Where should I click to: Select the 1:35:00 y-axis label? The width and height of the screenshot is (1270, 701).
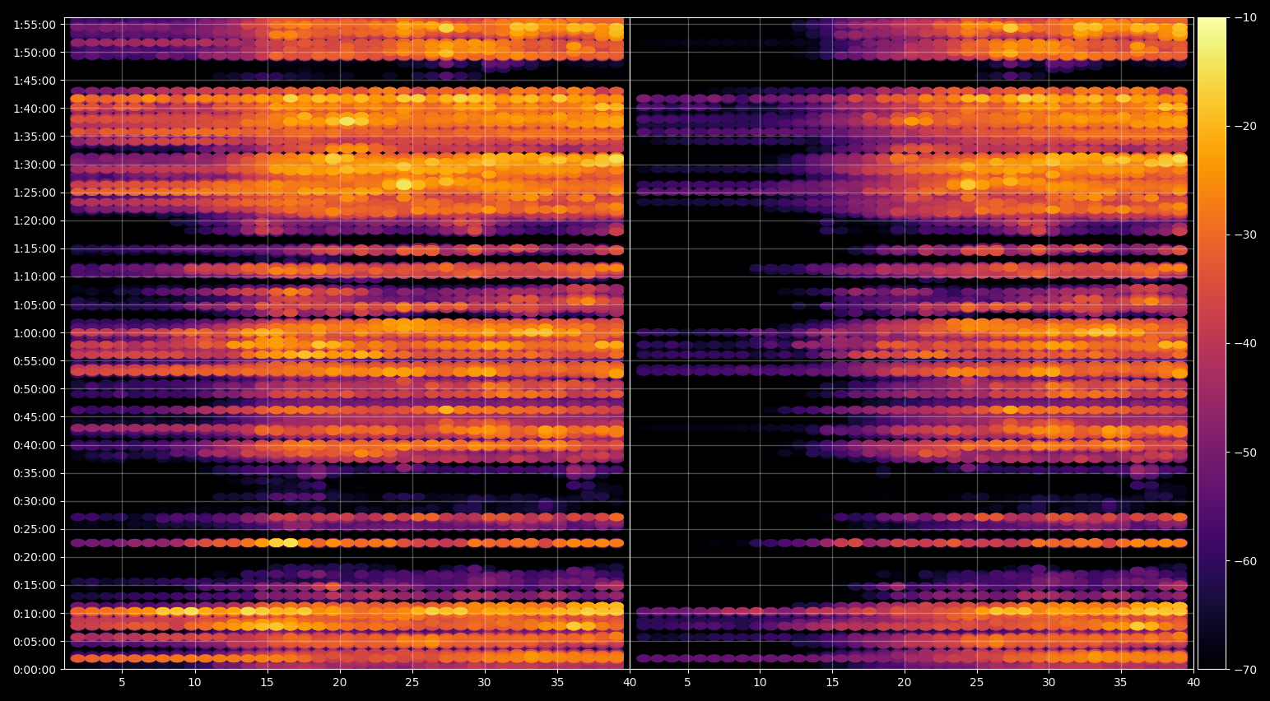click(35, 137)
